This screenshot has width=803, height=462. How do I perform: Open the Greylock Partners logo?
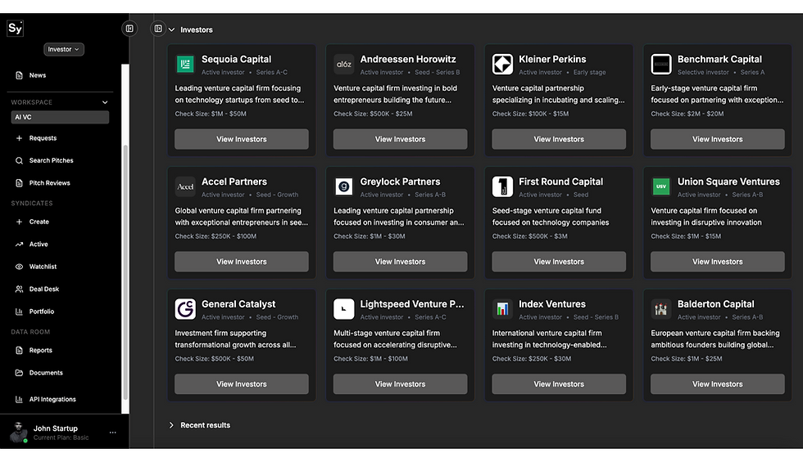tap(343, 187)
